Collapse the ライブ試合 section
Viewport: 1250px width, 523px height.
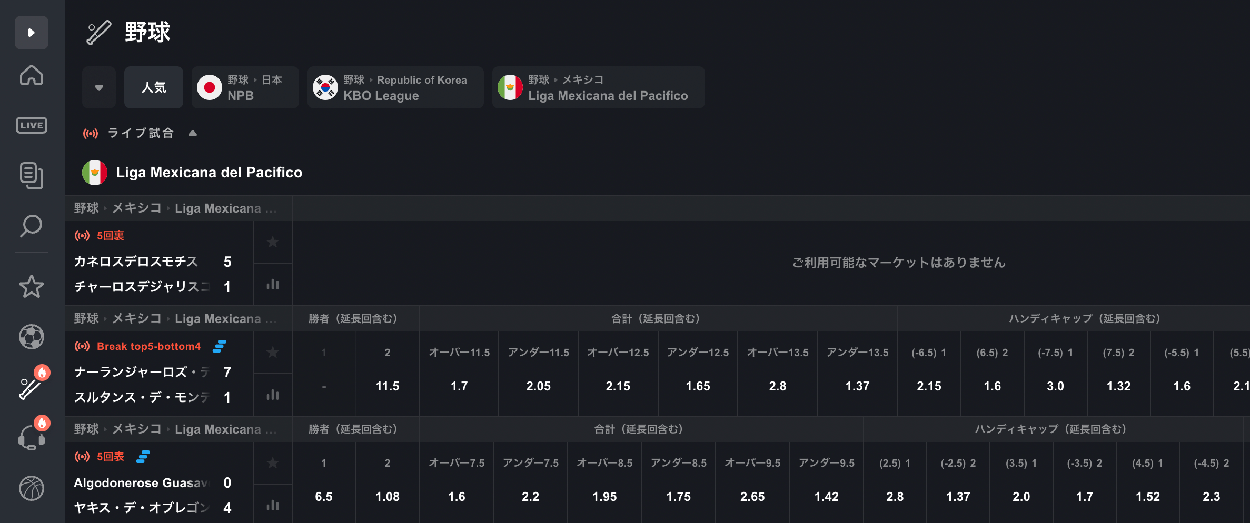coord(193,133)
